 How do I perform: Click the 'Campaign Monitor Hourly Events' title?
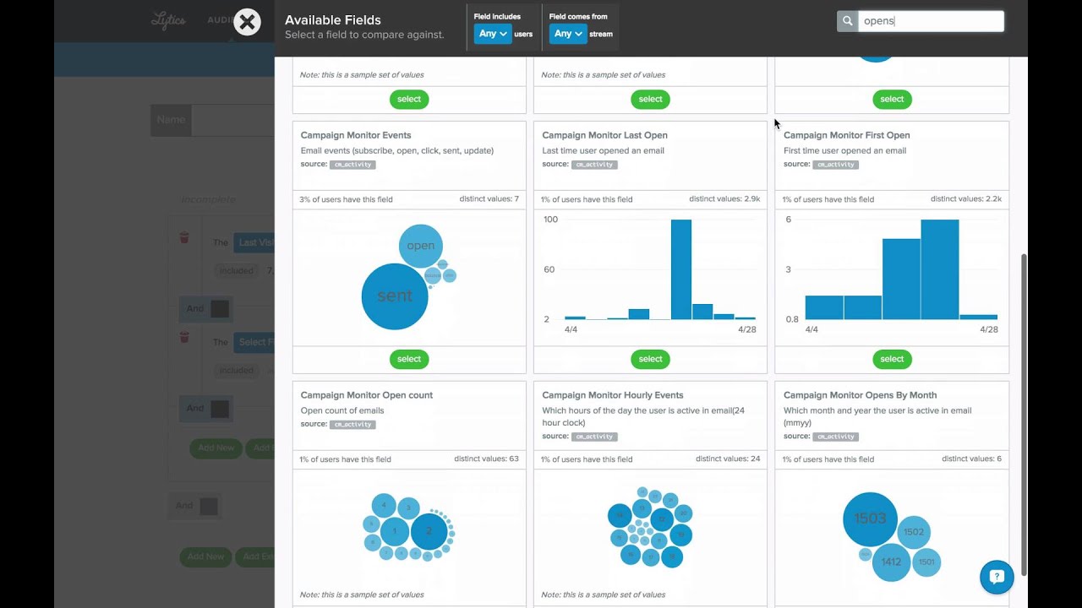pos(613,395)
